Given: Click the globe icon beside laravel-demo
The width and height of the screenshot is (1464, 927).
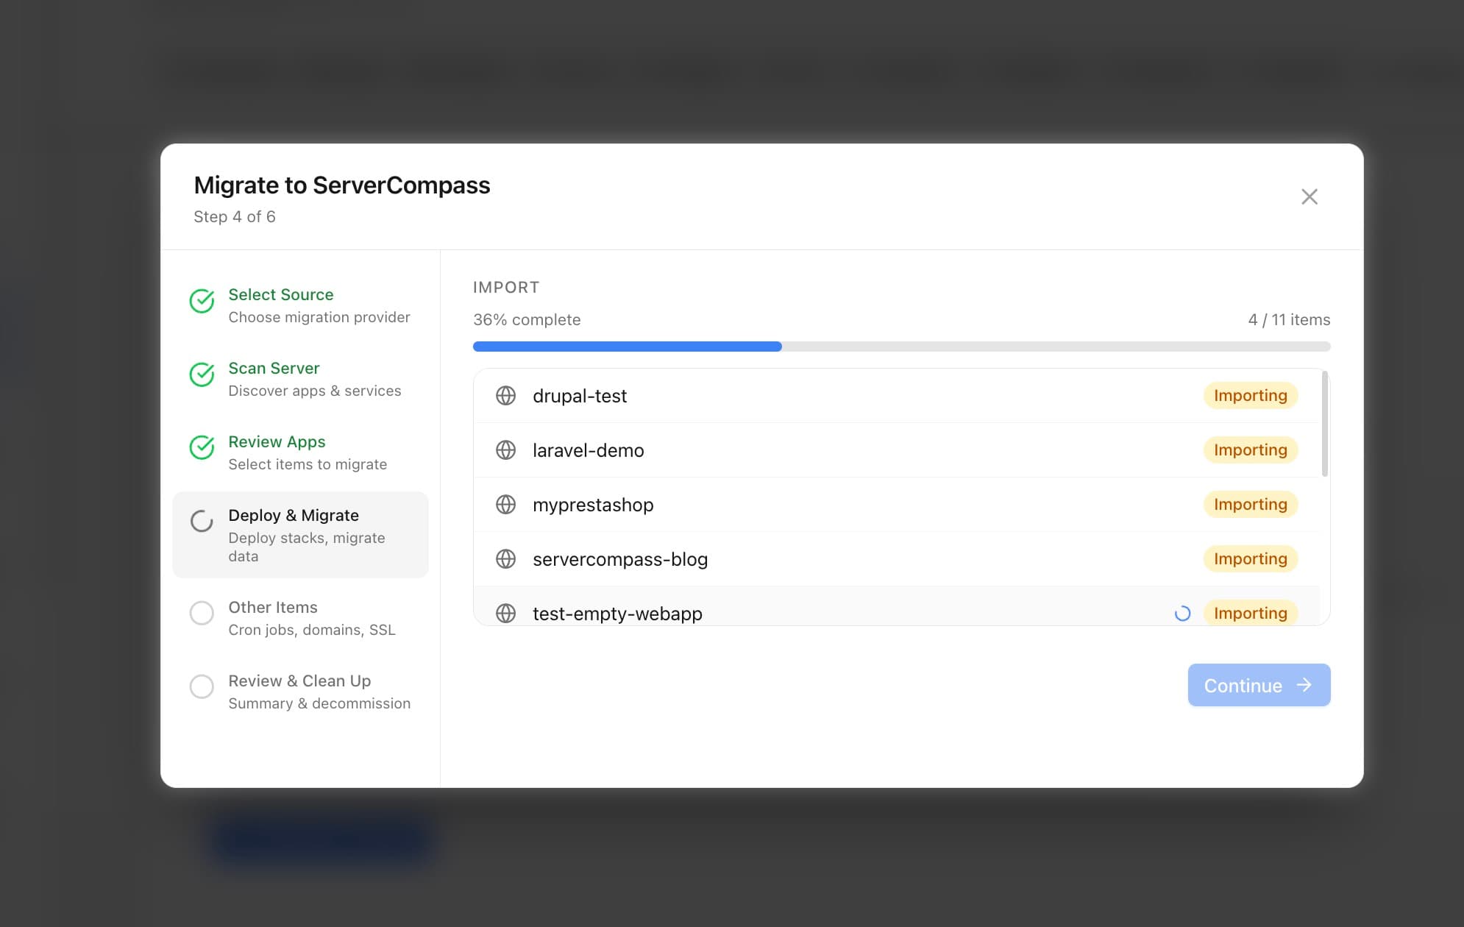Looking at the screenshot, I should [x=505, y=450].
